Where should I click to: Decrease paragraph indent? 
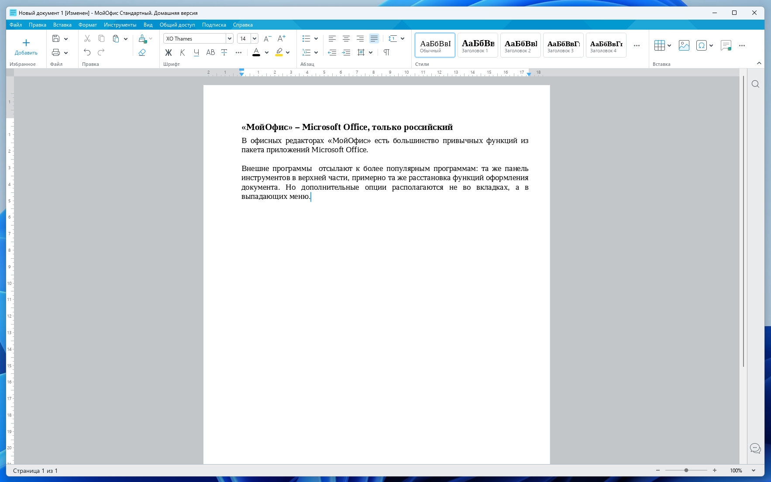[332, 52]
